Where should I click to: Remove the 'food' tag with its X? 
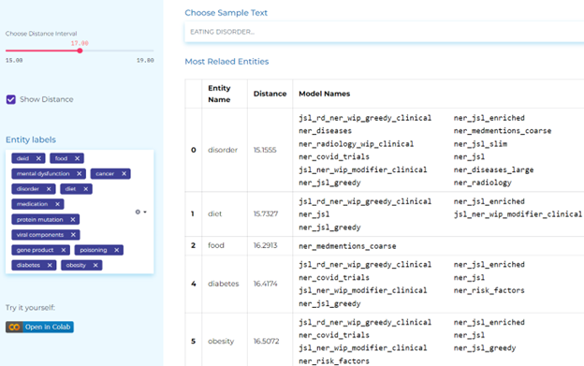[x=77, y=158]
